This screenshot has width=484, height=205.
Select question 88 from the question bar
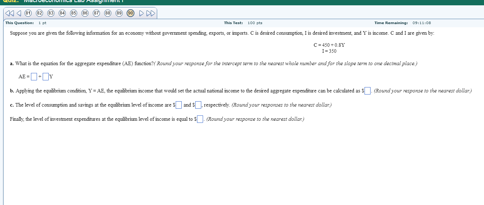pyautogui.click(x=107, y=13)
